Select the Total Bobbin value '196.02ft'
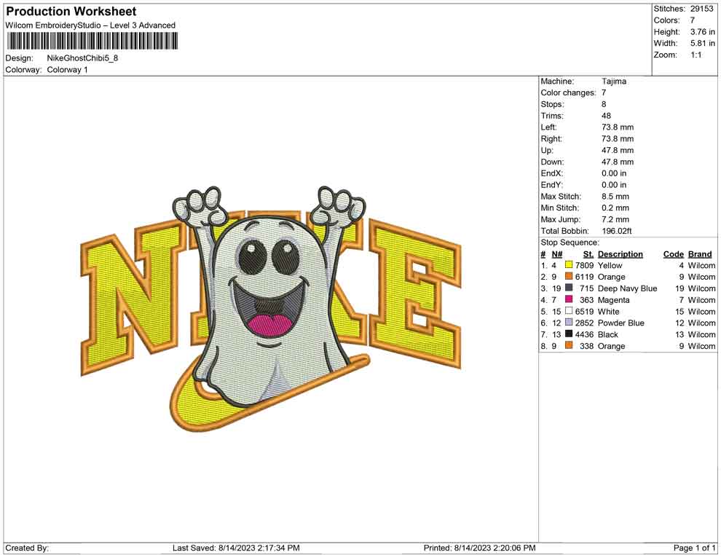Viewport: 721px width, 555px height. pos(617,231)
